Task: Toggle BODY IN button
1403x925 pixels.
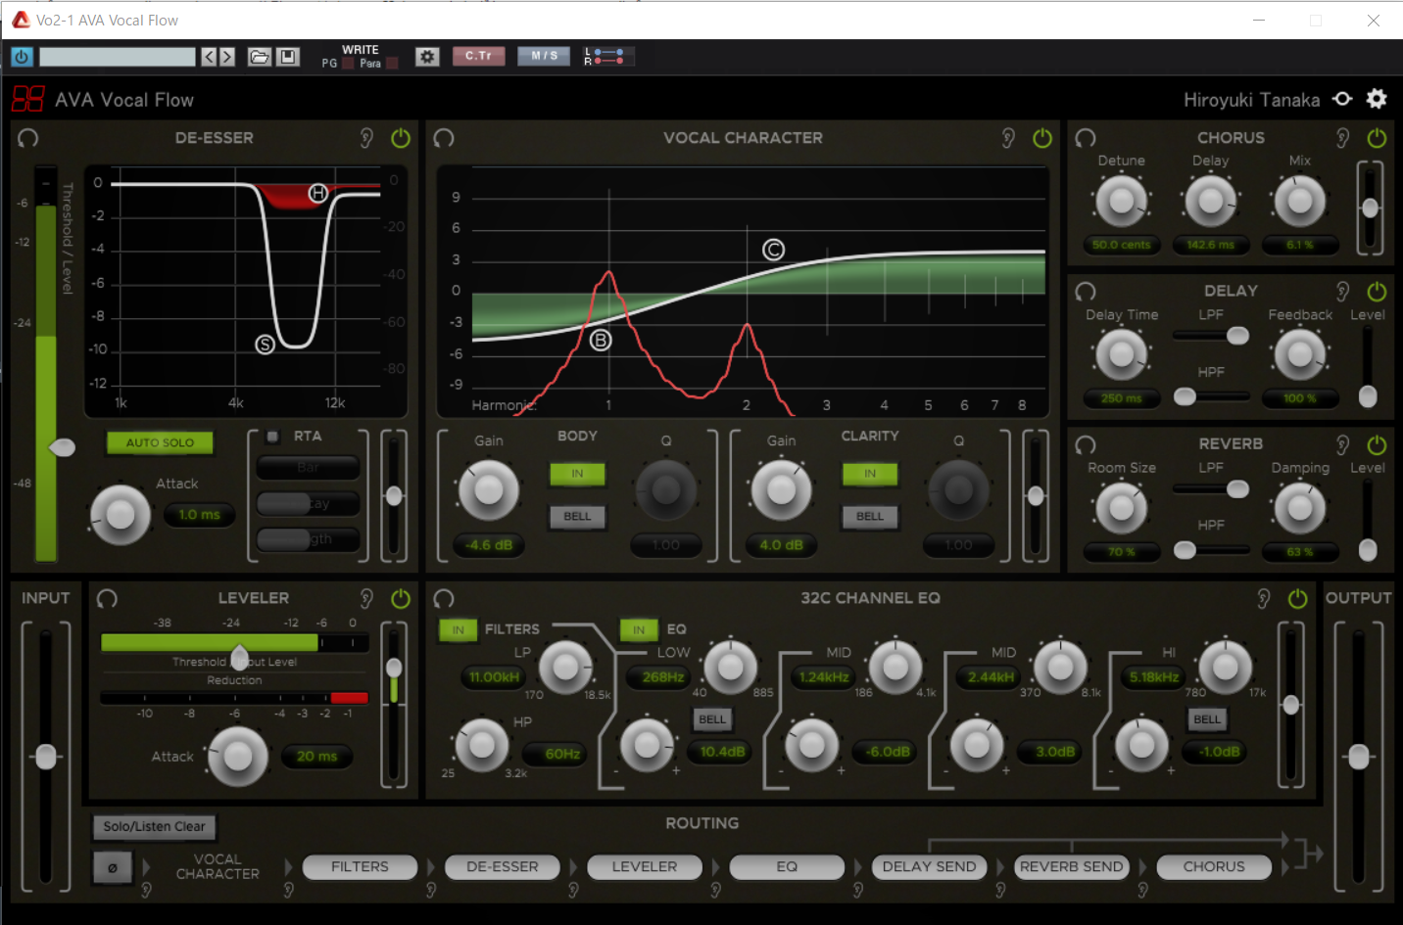Action: [577, 474]
